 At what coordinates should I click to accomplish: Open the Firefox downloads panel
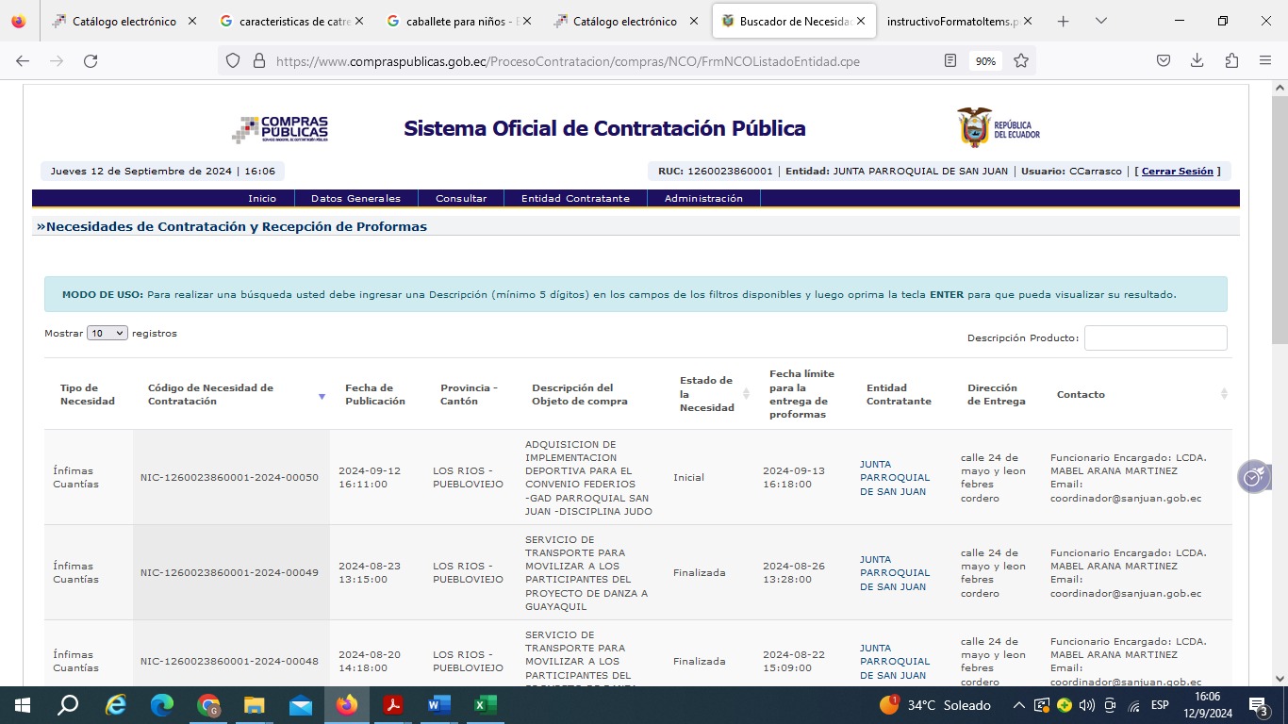pos(1197,61)
